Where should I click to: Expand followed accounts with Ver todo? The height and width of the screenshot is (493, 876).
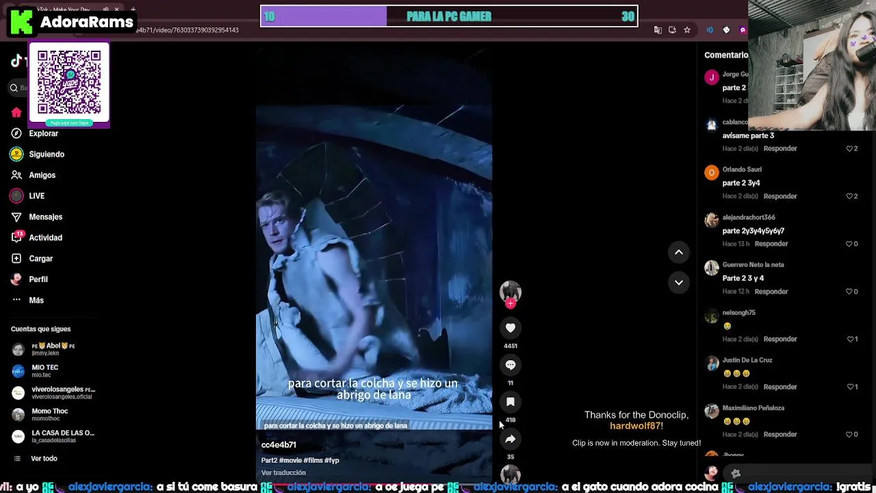pos(44,459)
